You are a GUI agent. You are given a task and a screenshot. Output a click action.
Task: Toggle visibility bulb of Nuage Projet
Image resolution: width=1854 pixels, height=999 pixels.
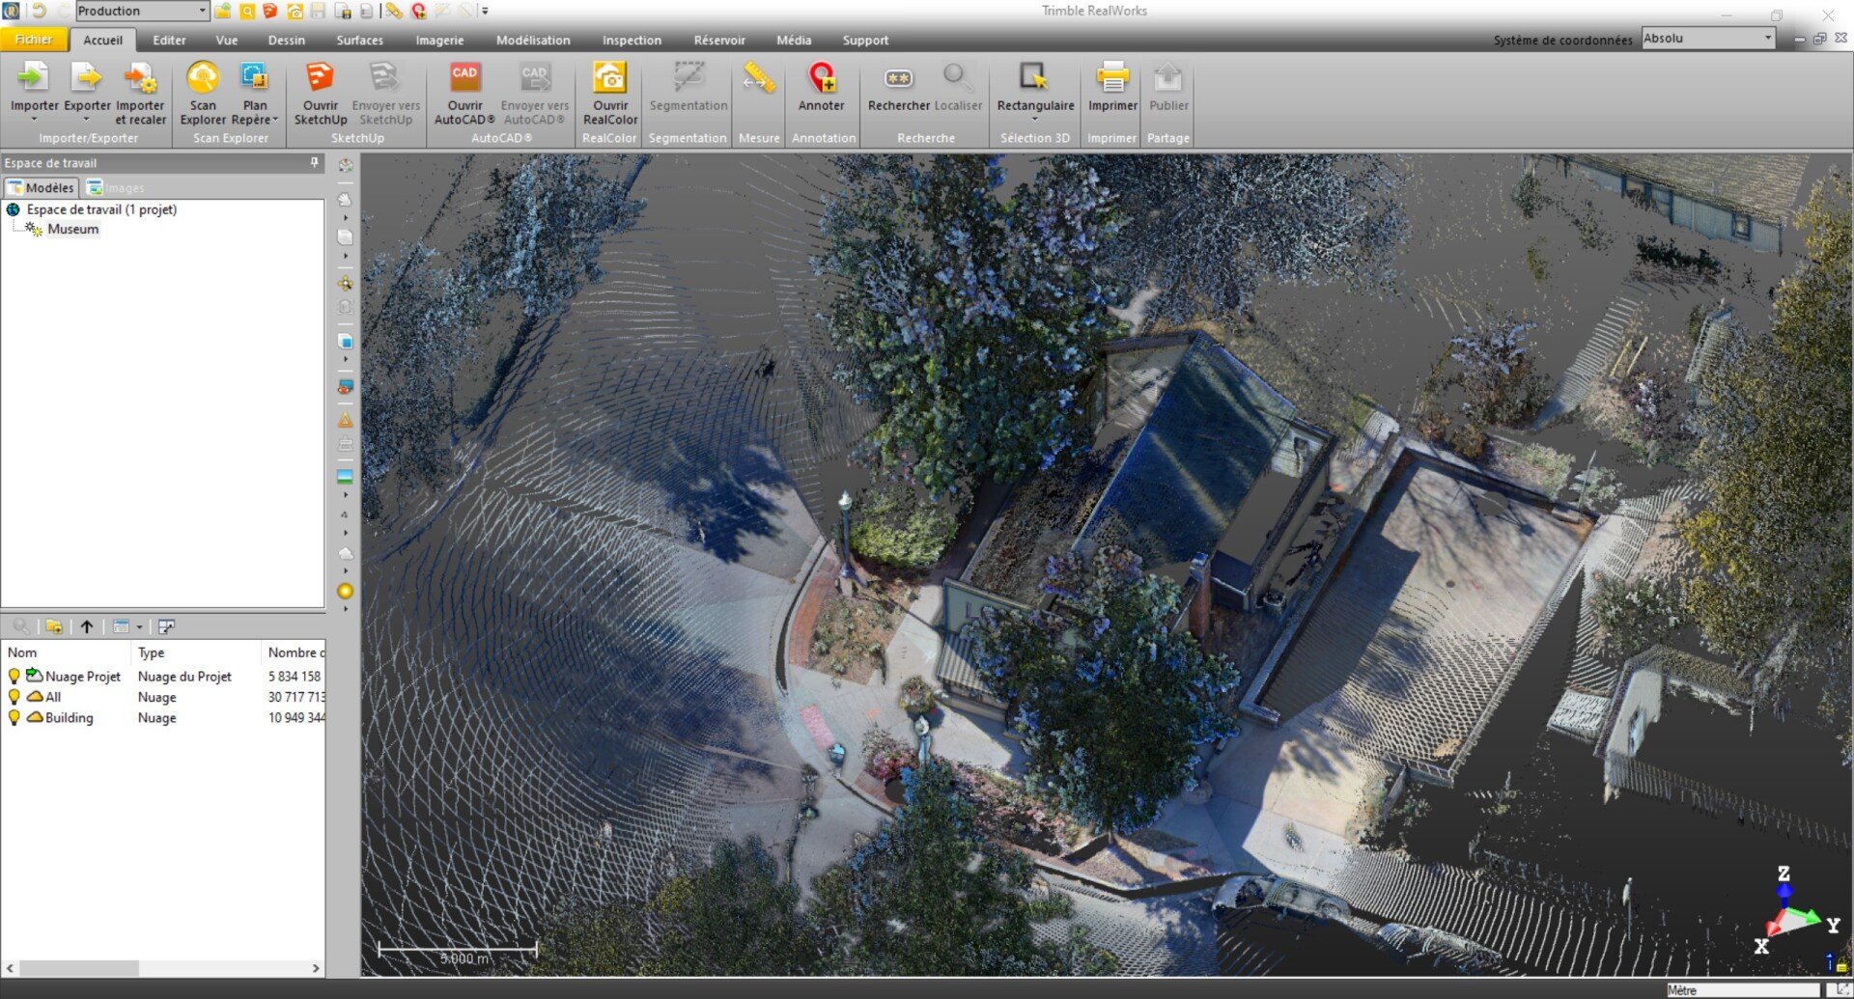14,677
